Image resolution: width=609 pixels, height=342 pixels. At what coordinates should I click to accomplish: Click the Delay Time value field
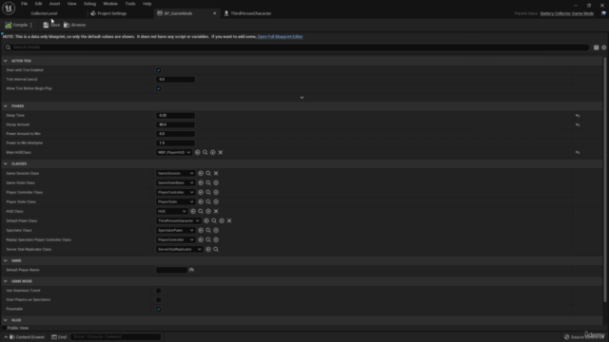[175, 116]
